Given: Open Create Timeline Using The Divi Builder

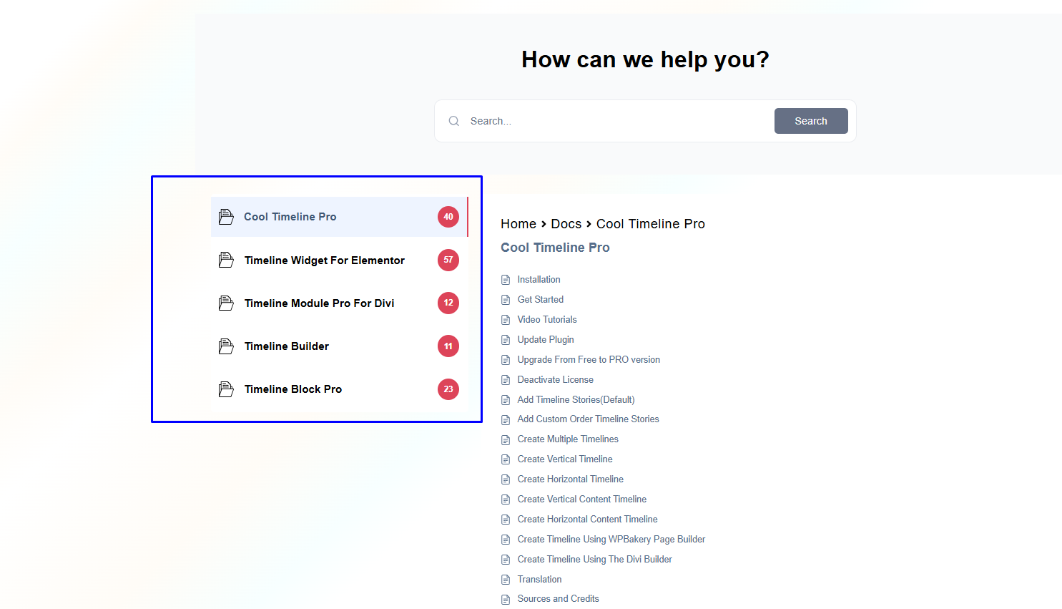Looking at the screenshot, I should (x=595, y=560).
